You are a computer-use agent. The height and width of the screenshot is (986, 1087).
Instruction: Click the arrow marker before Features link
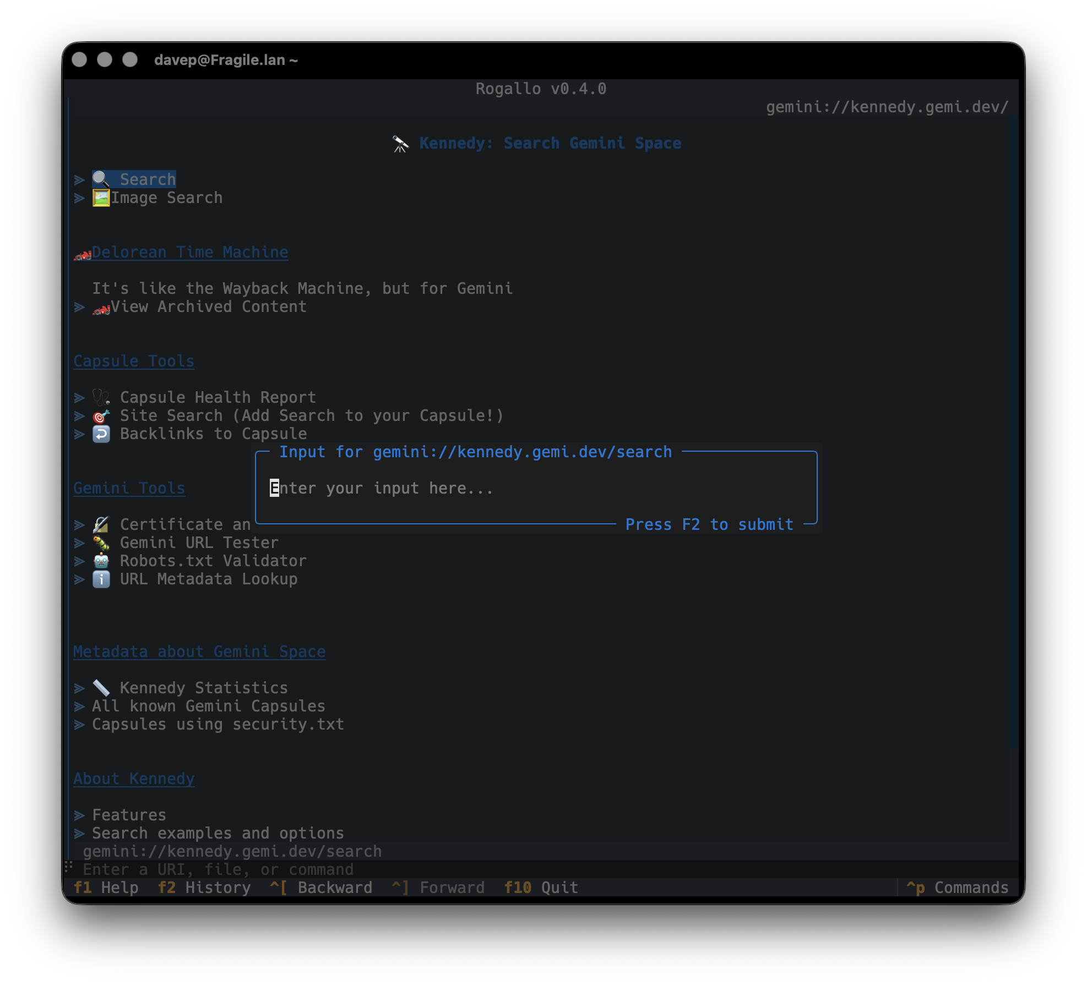[x=79, y=815]
